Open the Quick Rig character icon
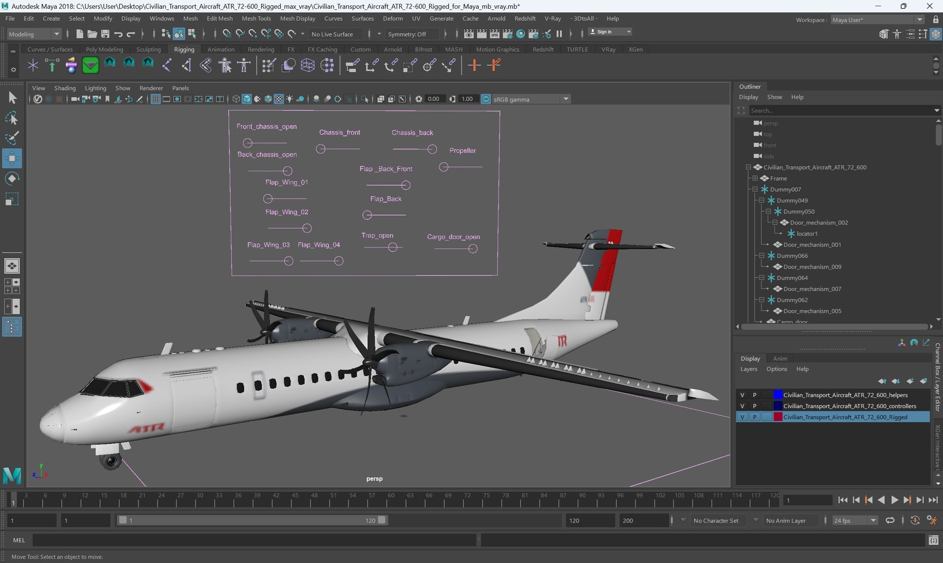Viewport: 943px width, 563px height. 225,66
